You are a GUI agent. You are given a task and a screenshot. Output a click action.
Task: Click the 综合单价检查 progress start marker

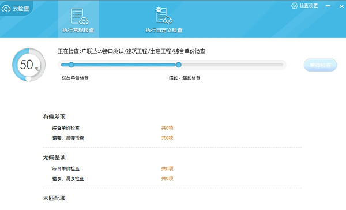click(71, 65)
